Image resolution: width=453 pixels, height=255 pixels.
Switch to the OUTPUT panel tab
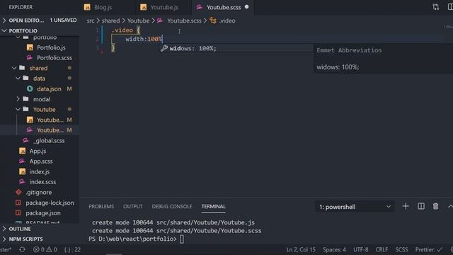tap(133, 206)
